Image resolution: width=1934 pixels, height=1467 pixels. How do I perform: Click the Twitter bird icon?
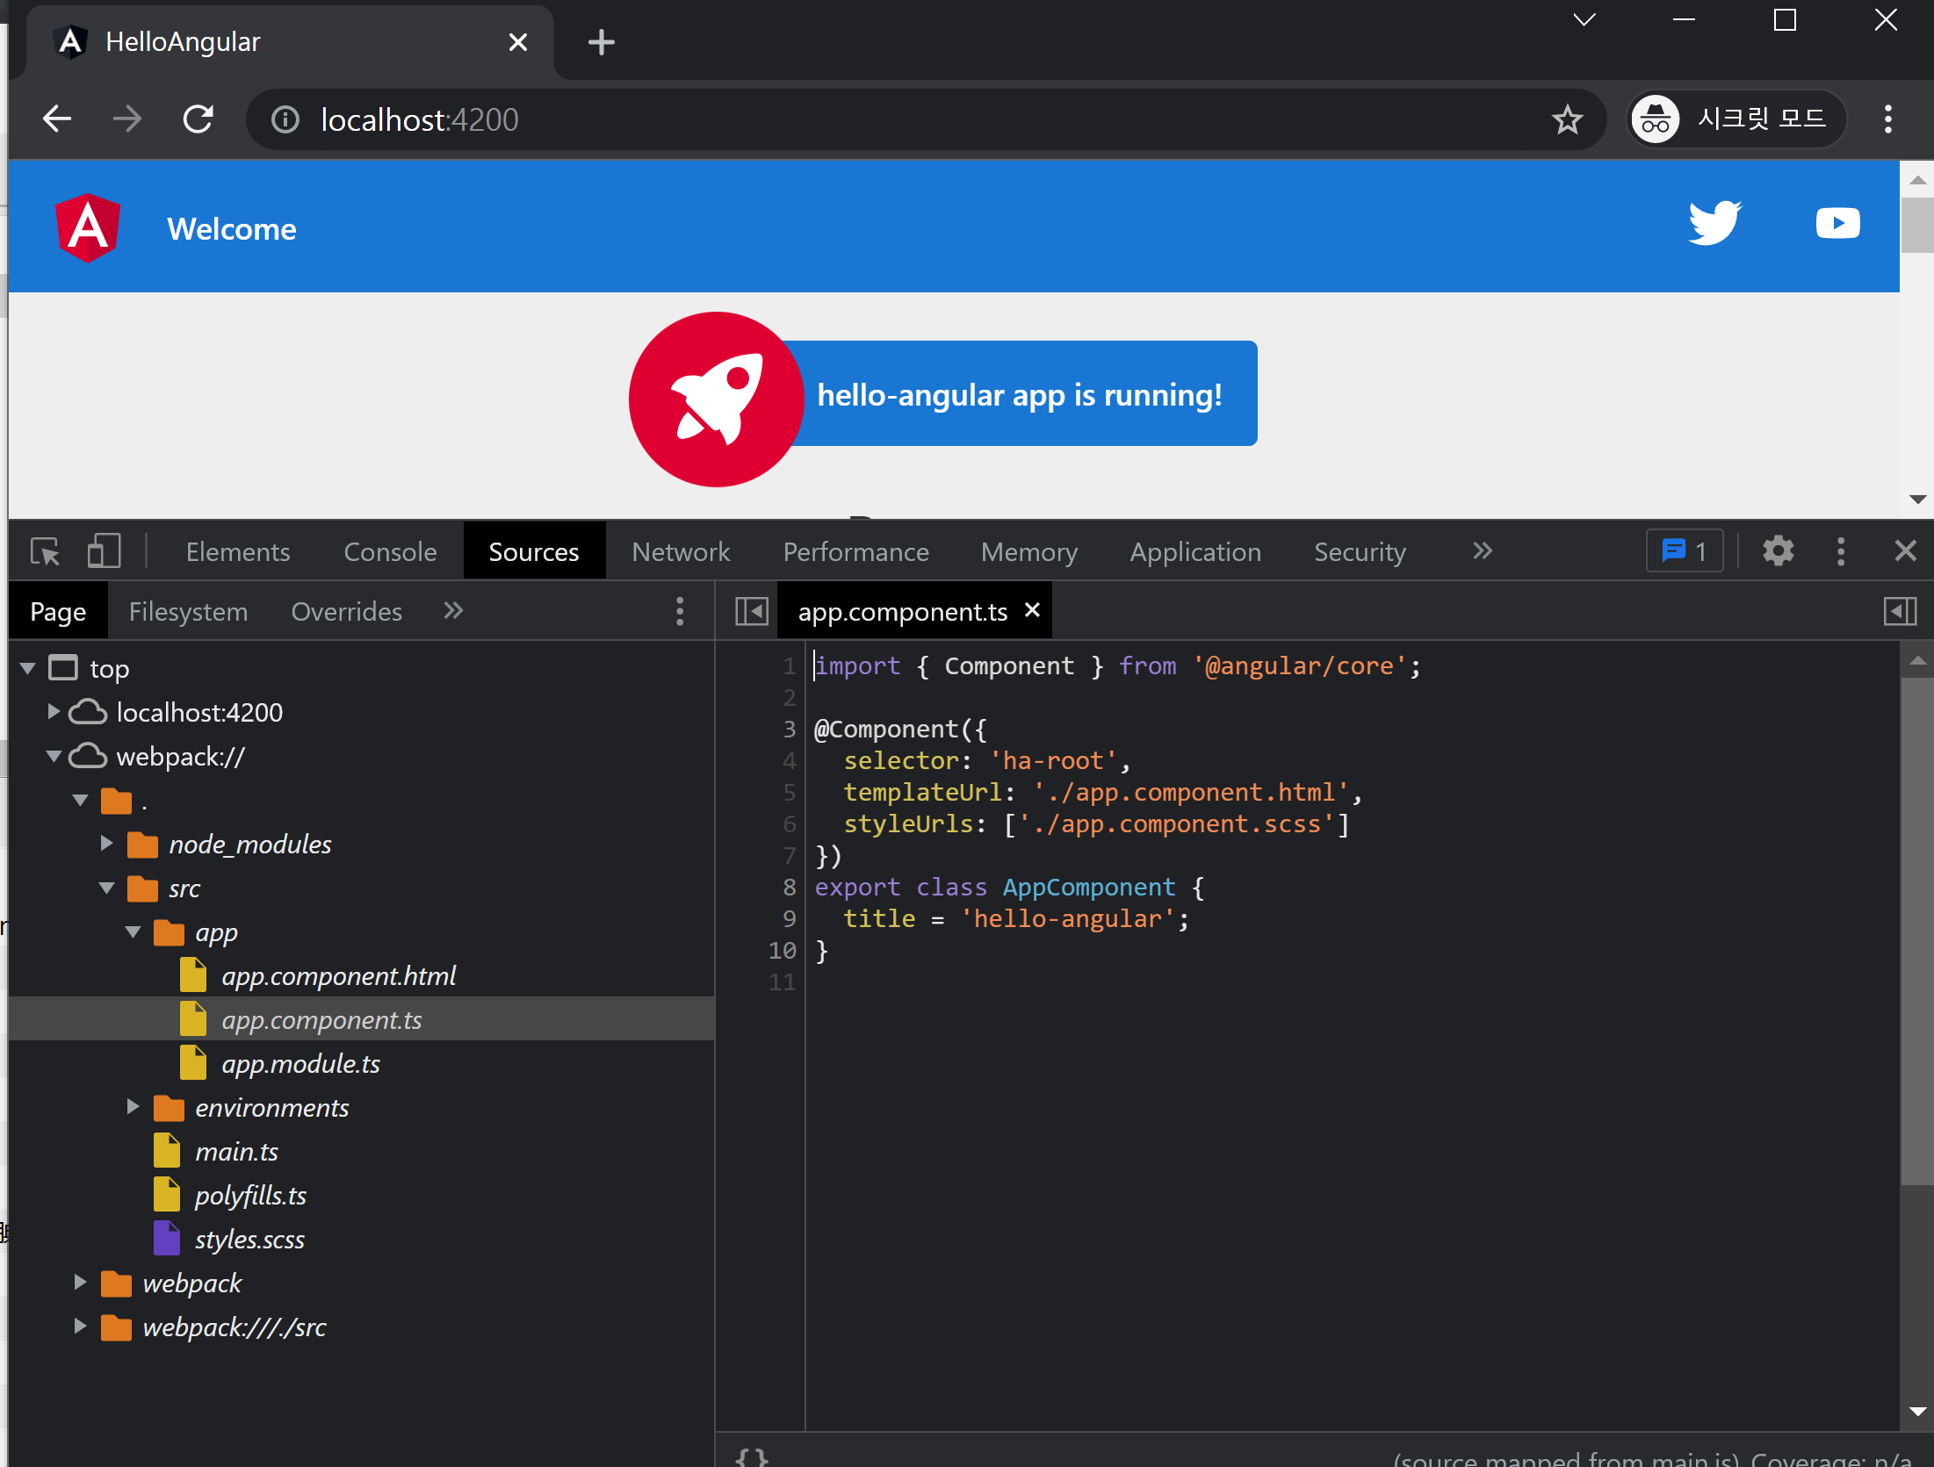click(x=1714, y=224)
